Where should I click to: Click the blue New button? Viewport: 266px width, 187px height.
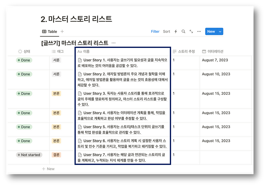pyautogui.click(x=211, y=32)
